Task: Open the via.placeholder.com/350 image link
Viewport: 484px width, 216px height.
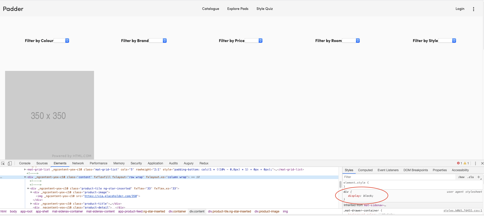Action: [x=111, y=196]
